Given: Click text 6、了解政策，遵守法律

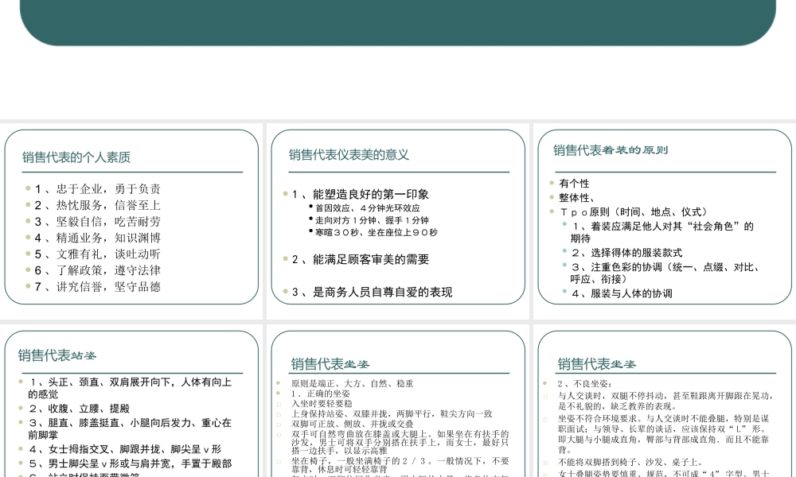Looking at the screenshot, I should 97,270.
